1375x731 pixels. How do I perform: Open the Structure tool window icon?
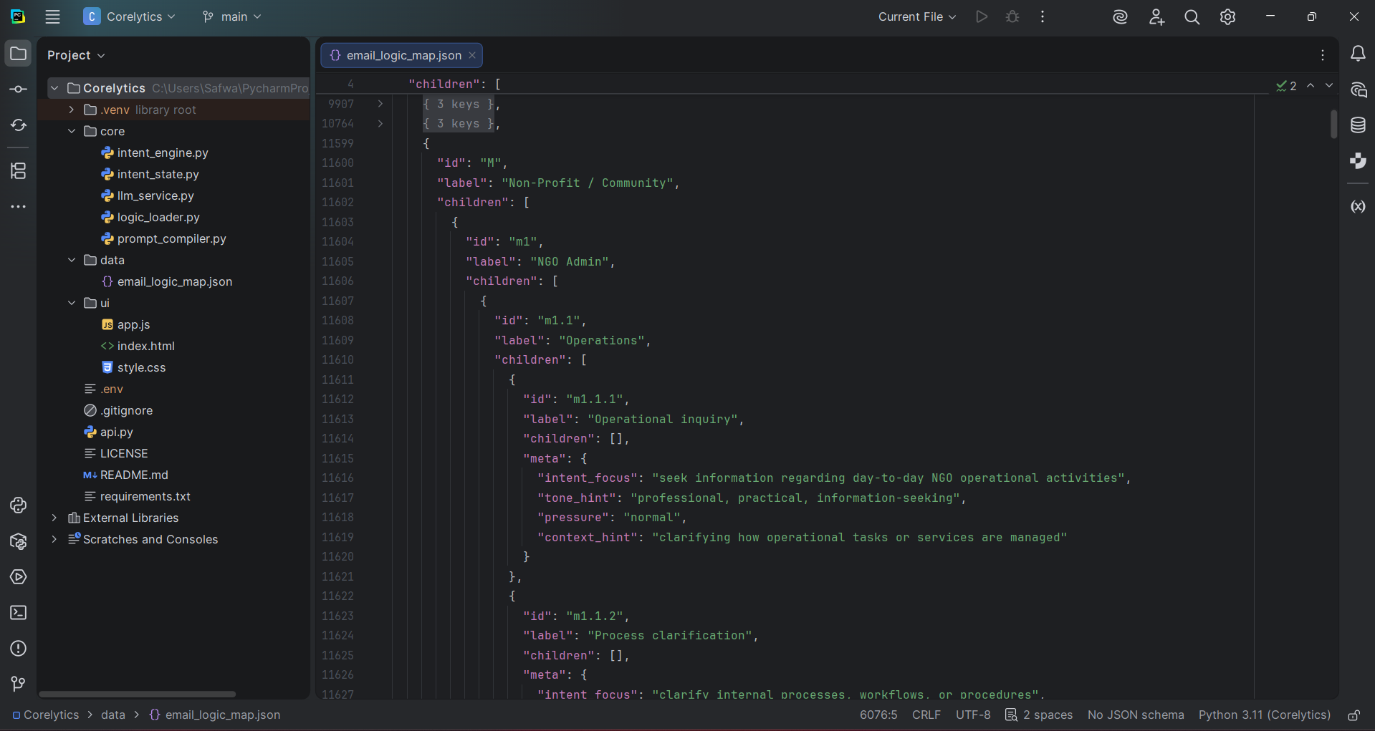[19, 171]
